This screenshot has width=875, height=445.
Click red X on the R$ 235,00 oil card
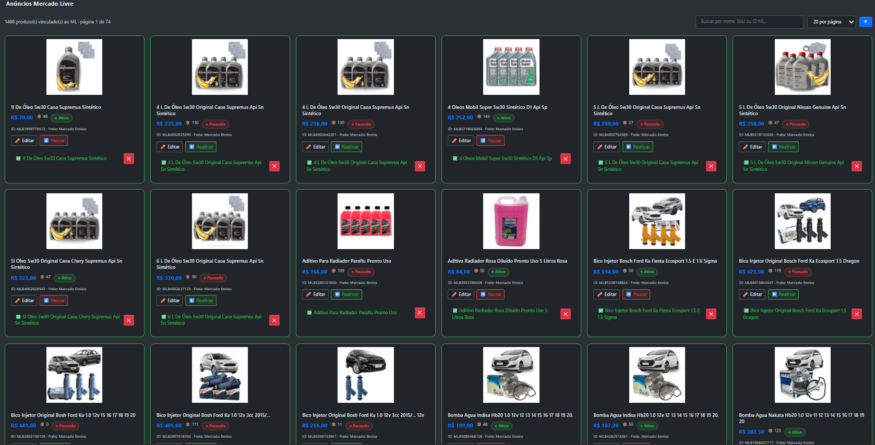tap(274, 166)
